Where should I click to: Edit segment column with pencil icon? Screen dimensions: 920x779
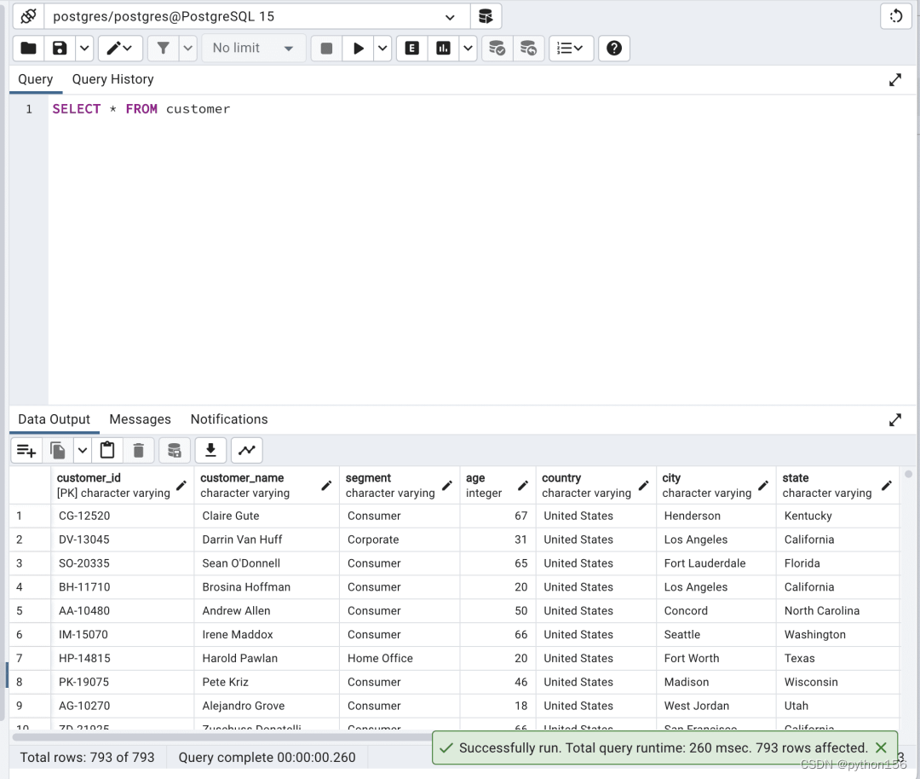(447, 486)
